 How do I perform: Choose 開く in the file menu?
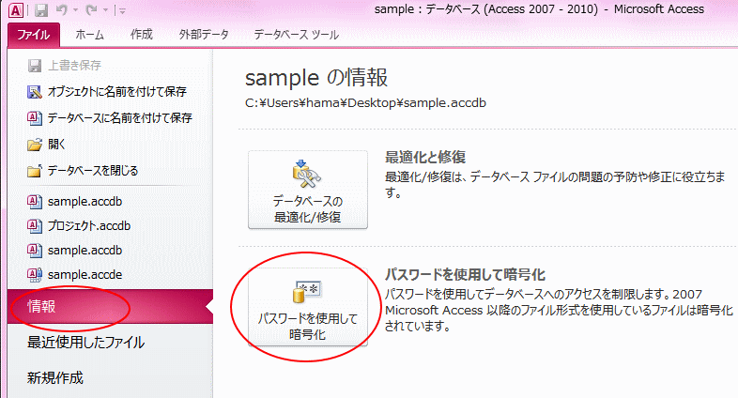click(x=57, y=145)
